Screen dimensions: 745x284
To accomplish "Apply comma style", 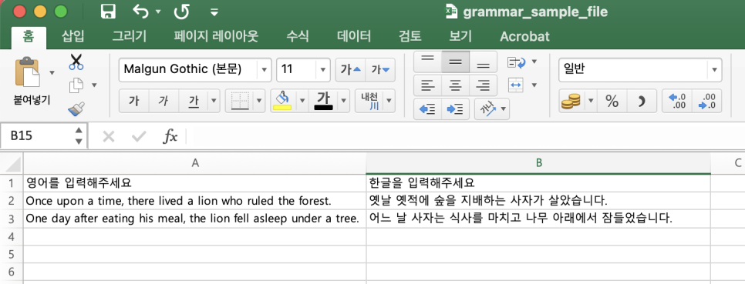I will 642,101.
